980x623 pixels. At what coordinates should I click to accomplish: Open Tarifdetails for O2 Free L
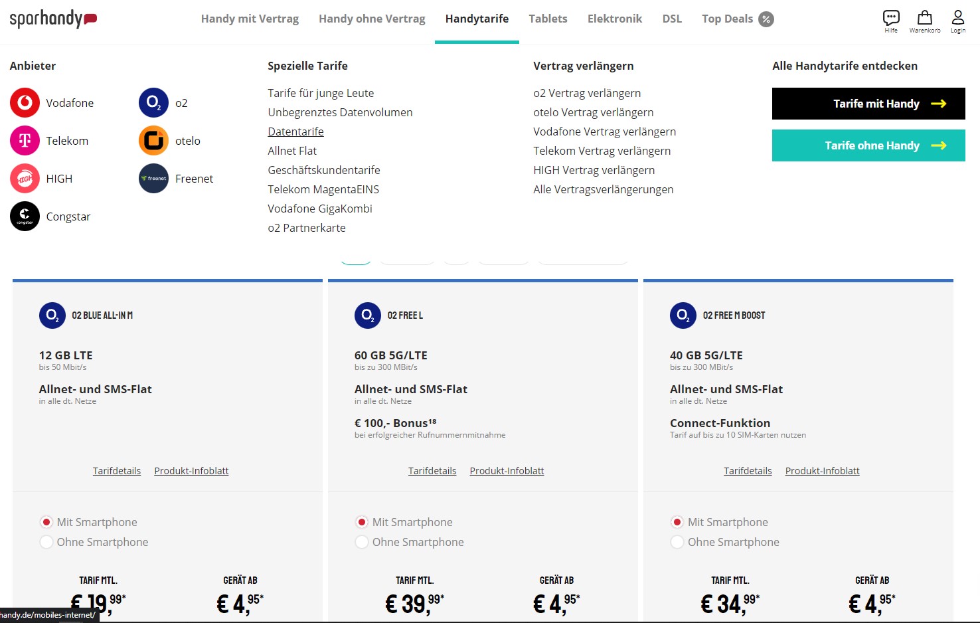click(432, 471)
